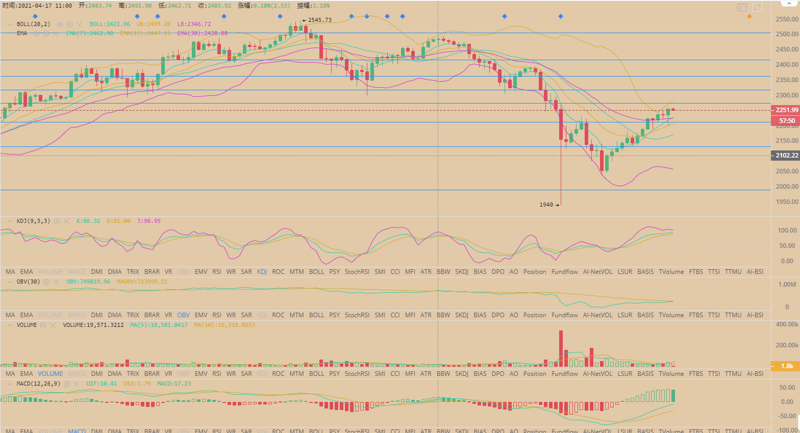
Task: Select the highlighted KDJ tab under the KDJ chart
Action: (262, 272)
